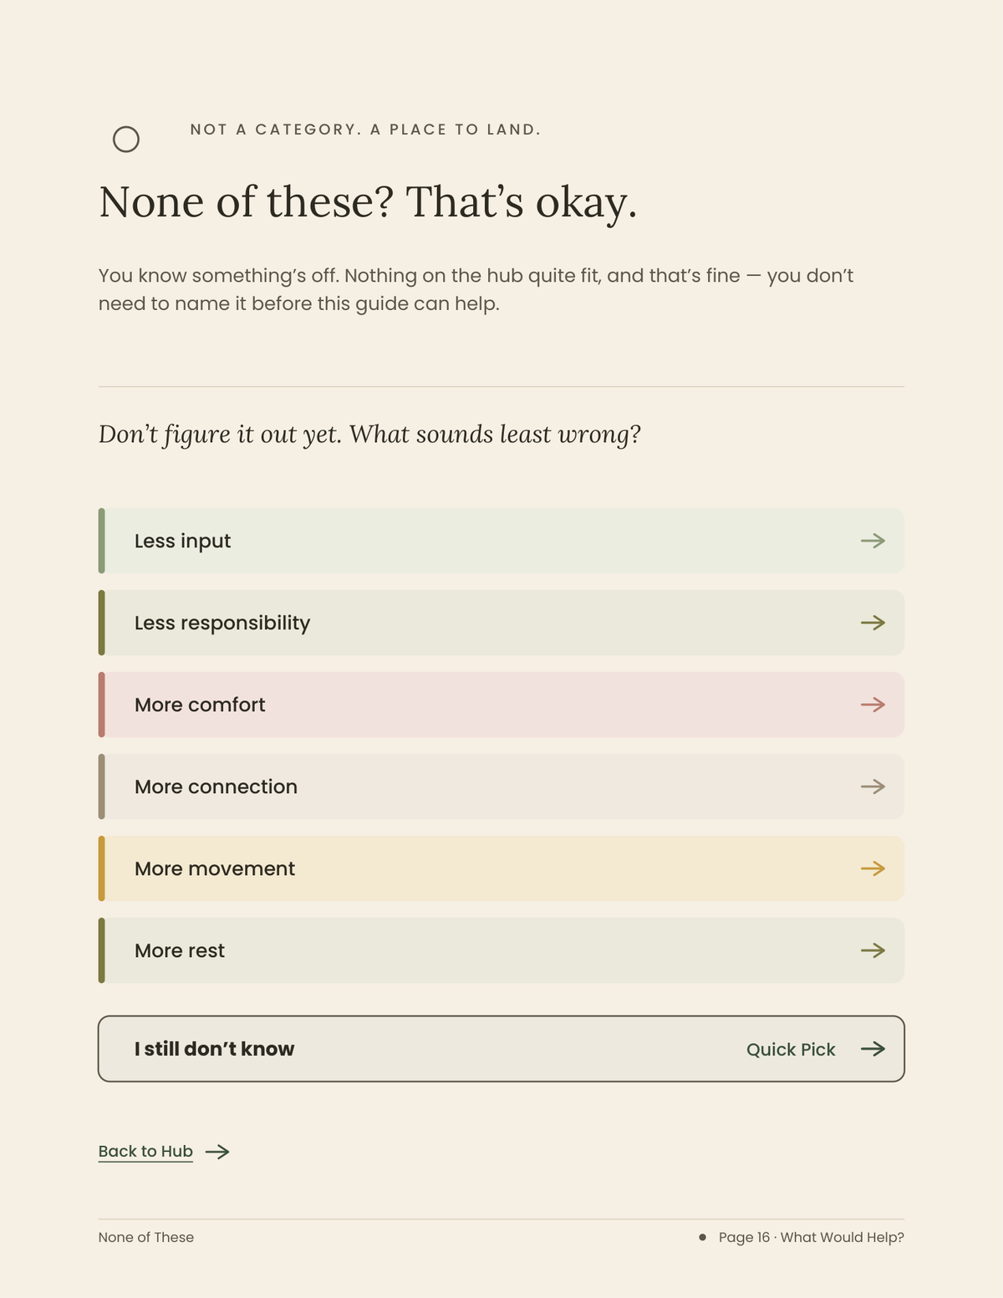The height and width of the screenshot is (1298, 1003).
Task: Click the arrow on Less responsibility row
Action: (x=873, y=623)
